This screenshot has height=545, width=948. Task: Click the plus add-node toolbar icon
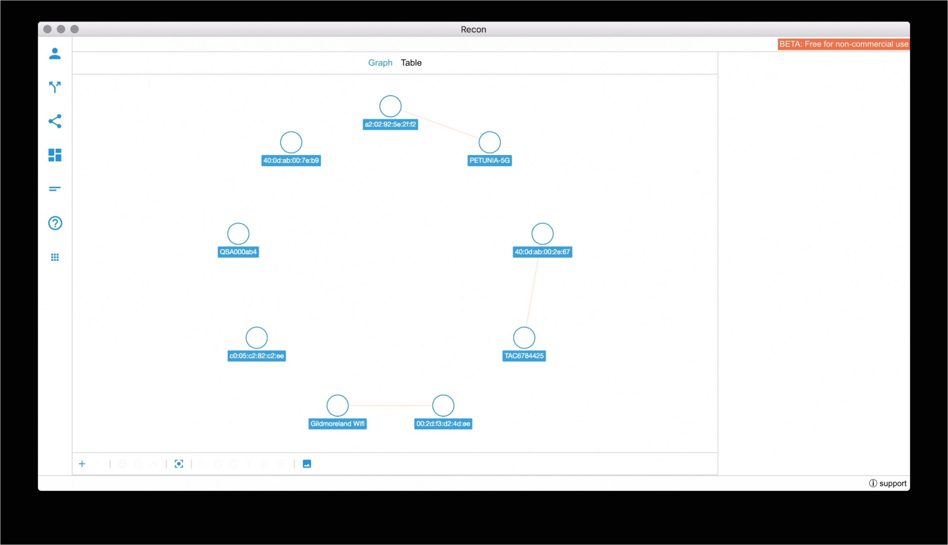pos(82,464)
